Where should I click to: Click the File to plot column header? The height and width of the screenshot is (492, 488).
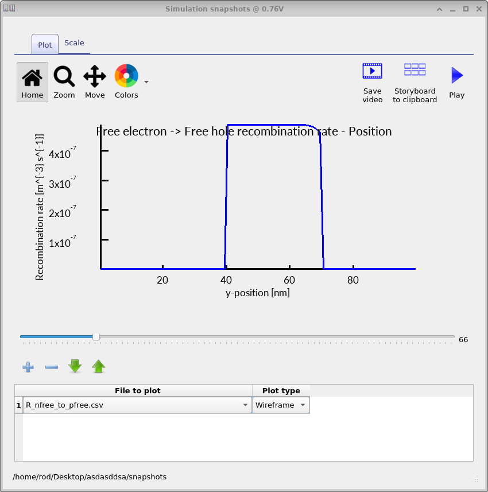click(x=138, y=390)
